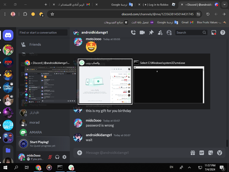This screenshot has height=172, width=229.
Task: Start a voice call with androidkidamge1
Action: click(x=133, y=33)
